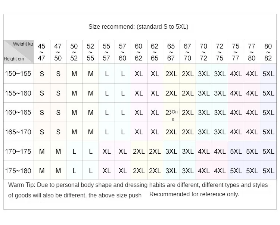The width and height of the screenshot is (280, 225).
Task: Select the 5XL cell in the 150~155 row
Action: tap(268, 74)
